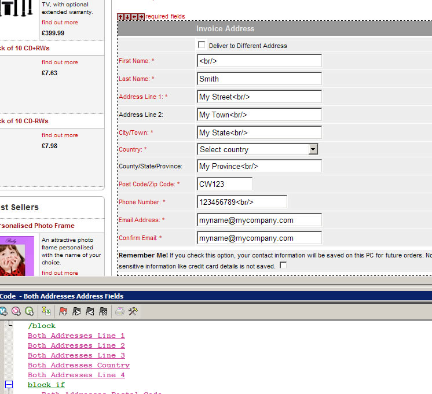Open Both Addresses Country link

click(x=78, y=365)
